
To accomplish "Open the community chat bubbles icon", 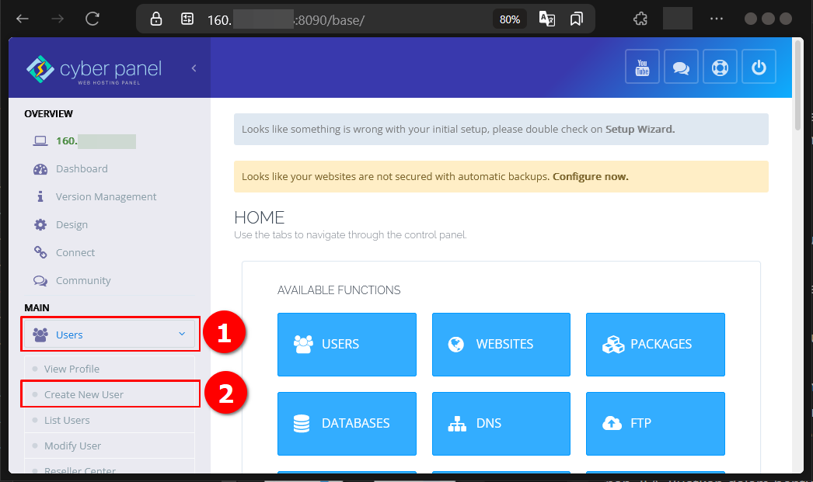I will pos(681,66).
